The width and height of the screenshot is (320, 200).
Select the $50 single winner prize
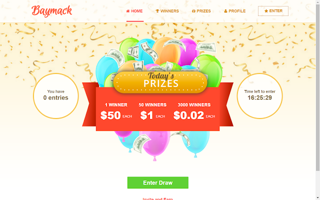click(x=116, y=112)
